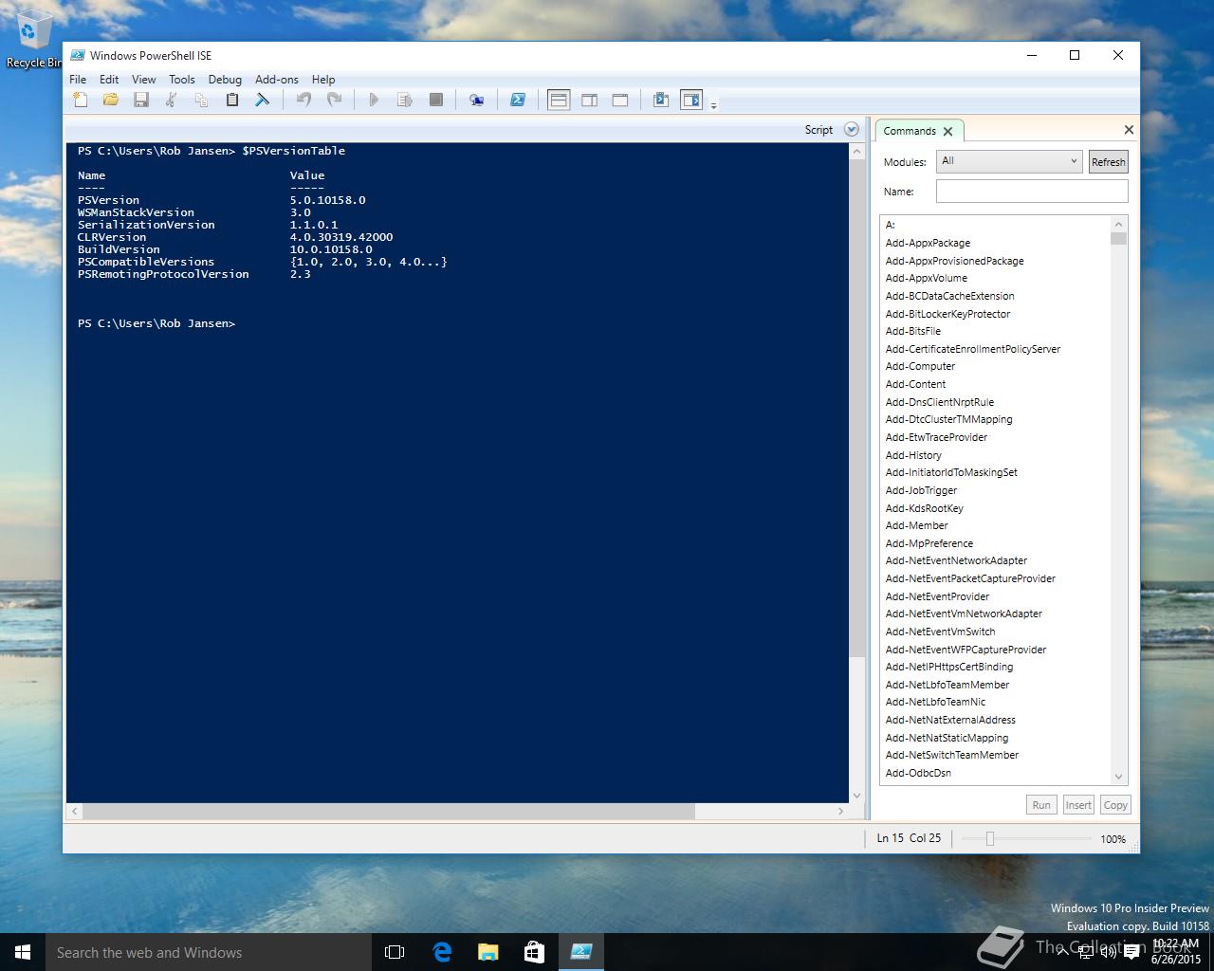Expand toolbar overflow options arrow
1214x971 pixels.
point(713,104)
